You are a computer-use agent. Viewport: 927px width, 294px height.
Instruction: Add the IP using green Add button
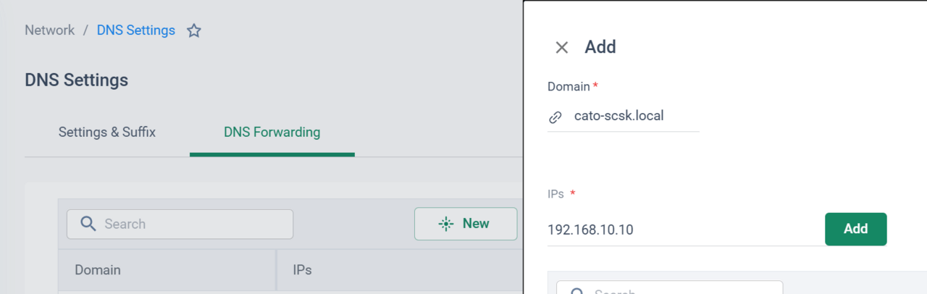pyautogui.click(x=856, y=229)
